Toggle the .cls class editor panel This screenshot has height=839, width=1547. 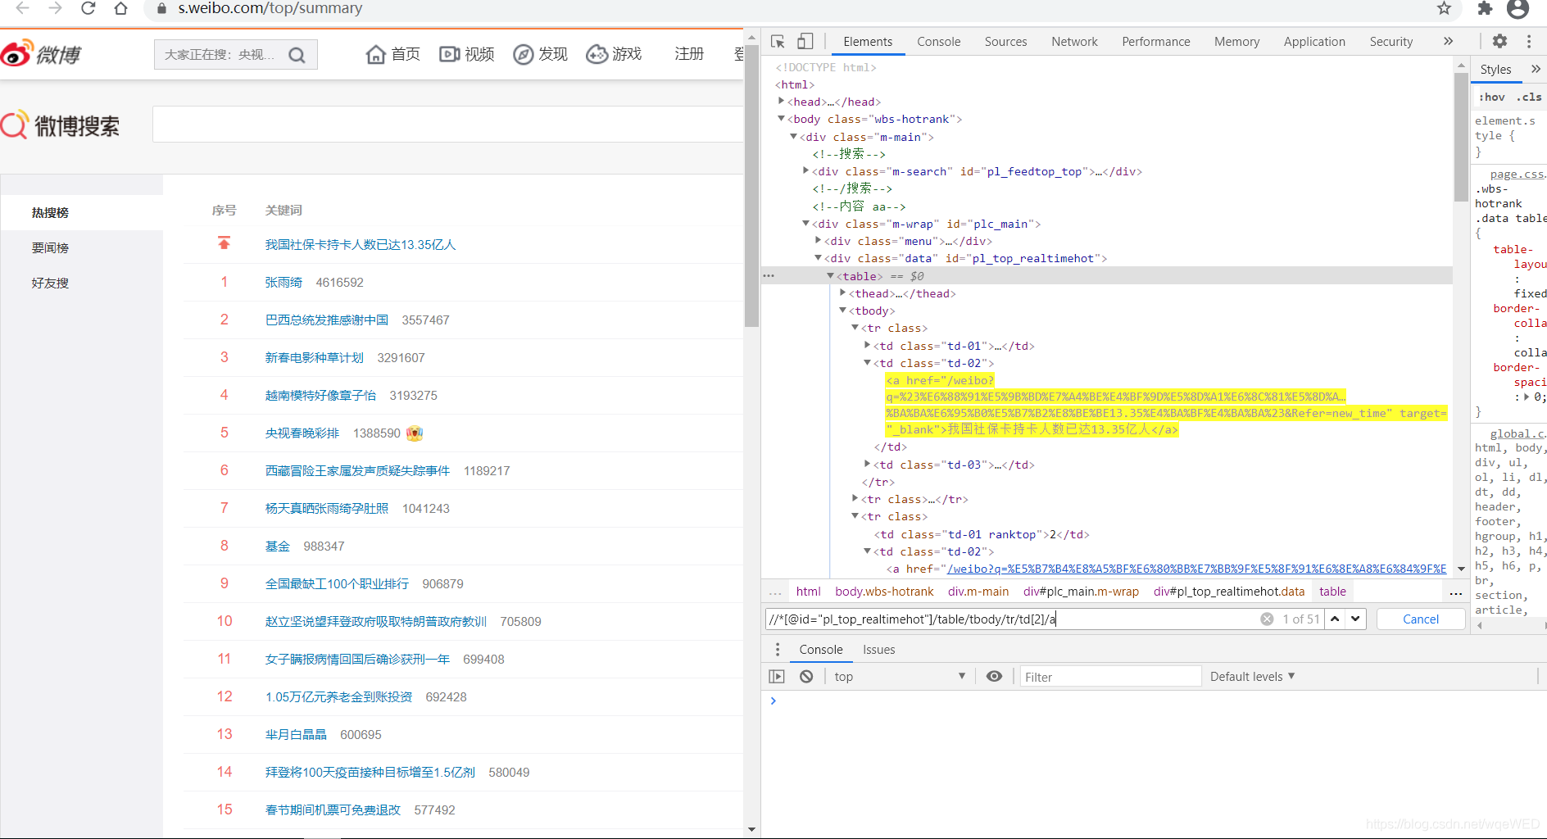(x=1529, y=97)
